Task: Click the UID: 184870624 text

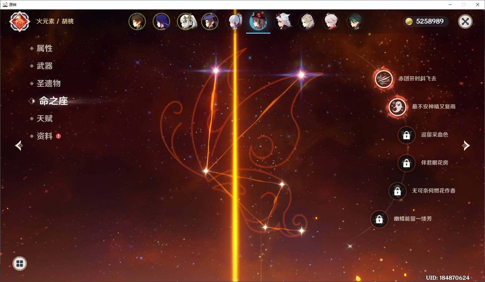Action: click(447, 278)
